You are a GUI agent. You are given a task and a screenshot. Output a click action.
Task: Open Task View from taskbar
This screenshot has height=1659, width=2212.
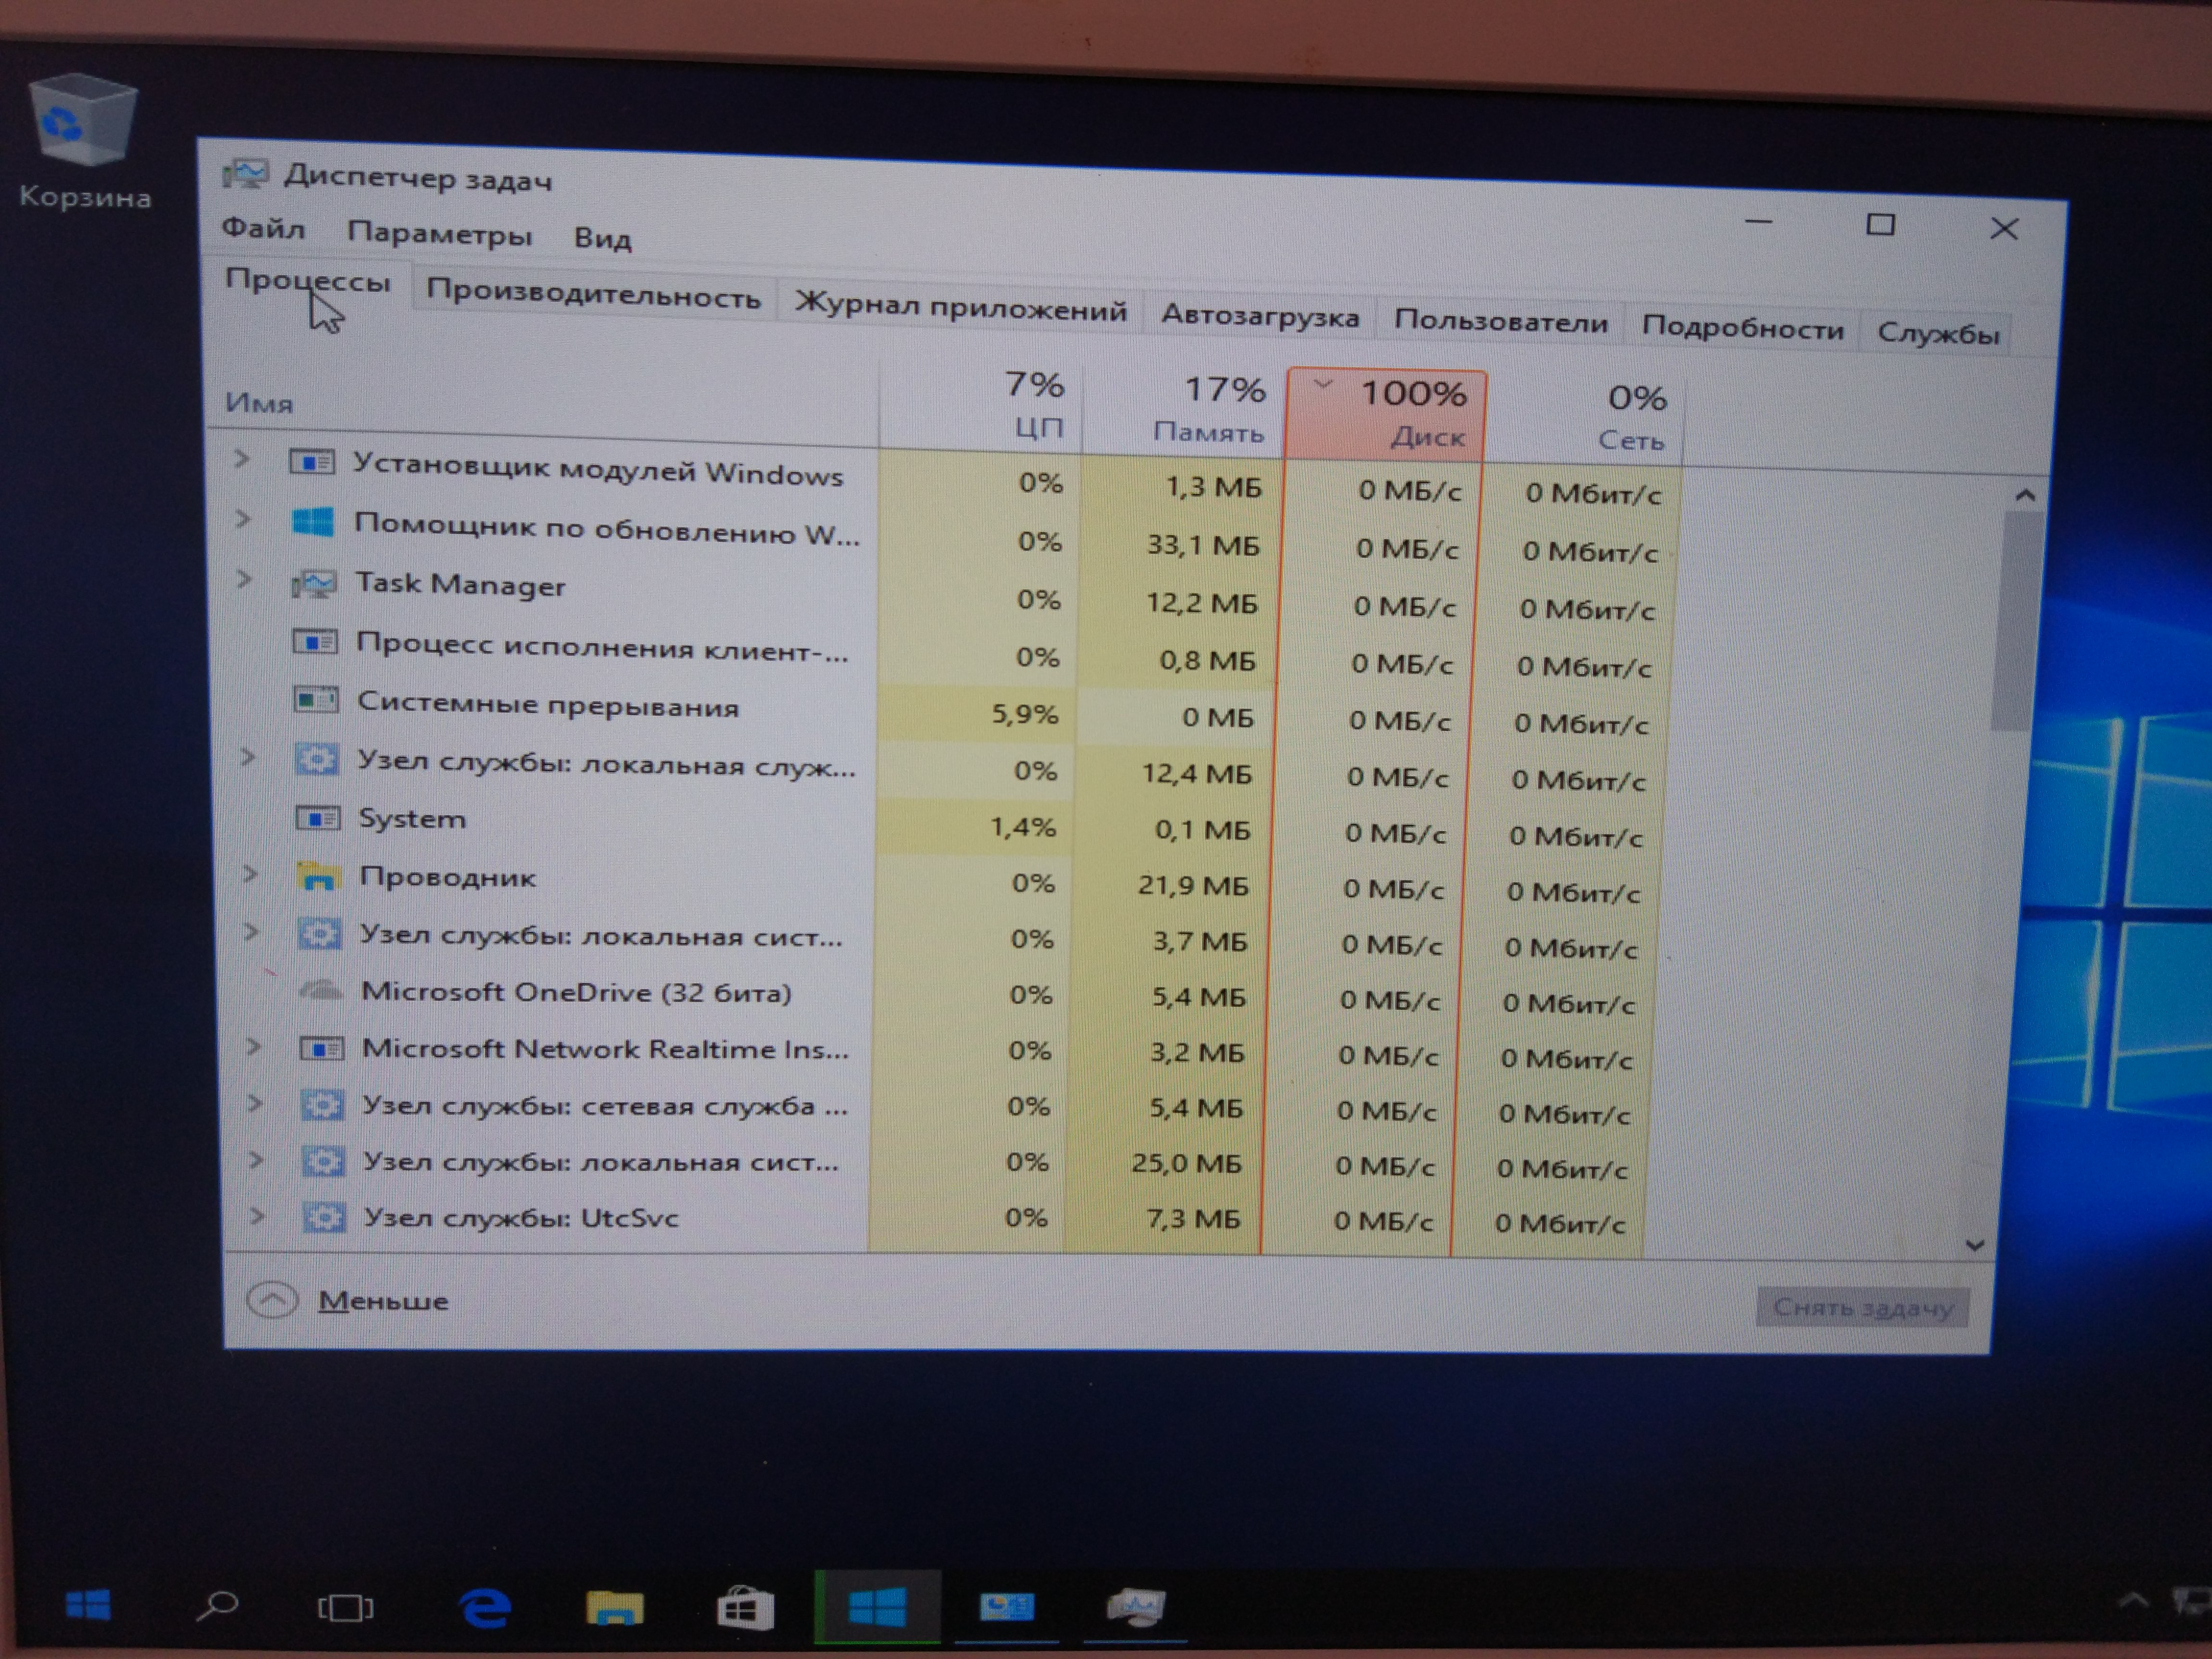(x=345, y=1607)
